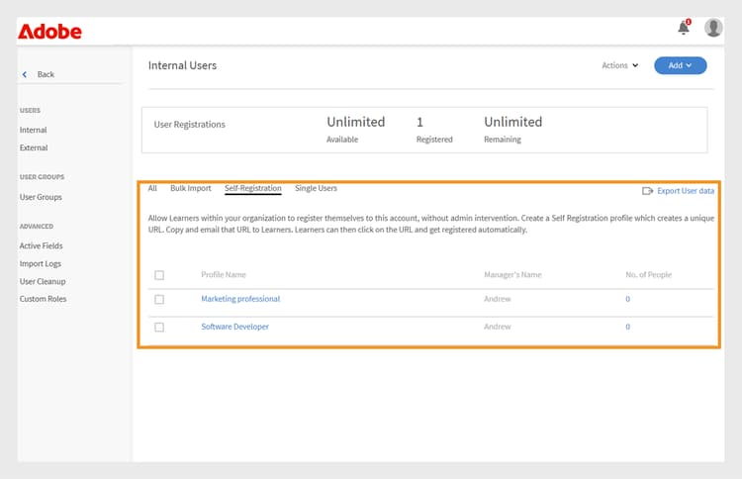Expand the Actions dropdown

coord(620,65)
